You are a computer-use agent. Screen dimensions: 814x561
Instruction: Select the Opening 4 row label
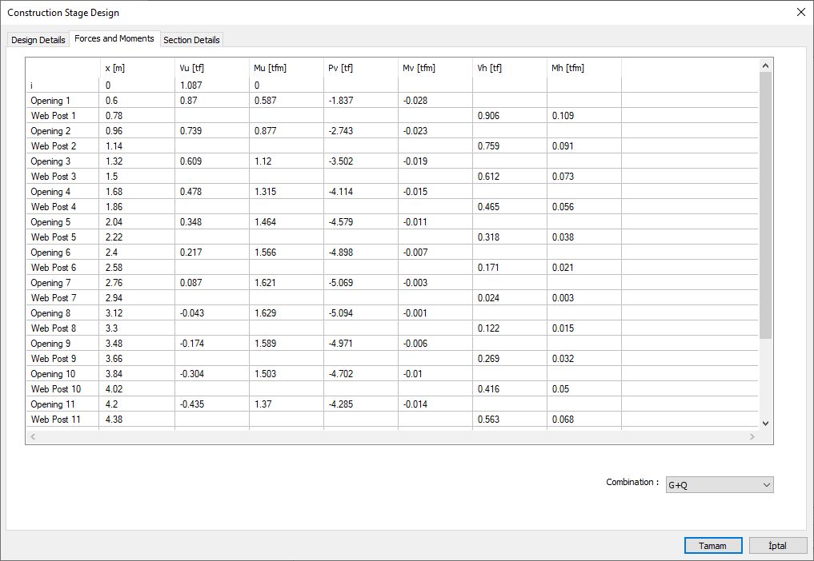point(50,192)
